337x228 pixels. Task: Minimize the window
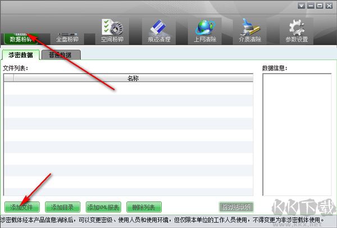tap(311, 6)
